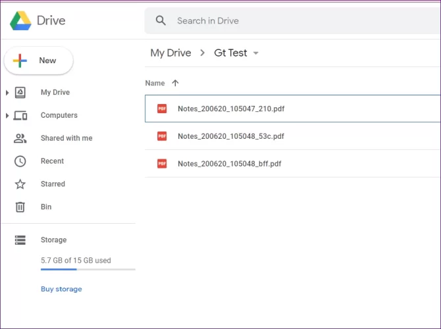Click the Bin trash icon
Screen dimensions: 441x329
point(20,207)
